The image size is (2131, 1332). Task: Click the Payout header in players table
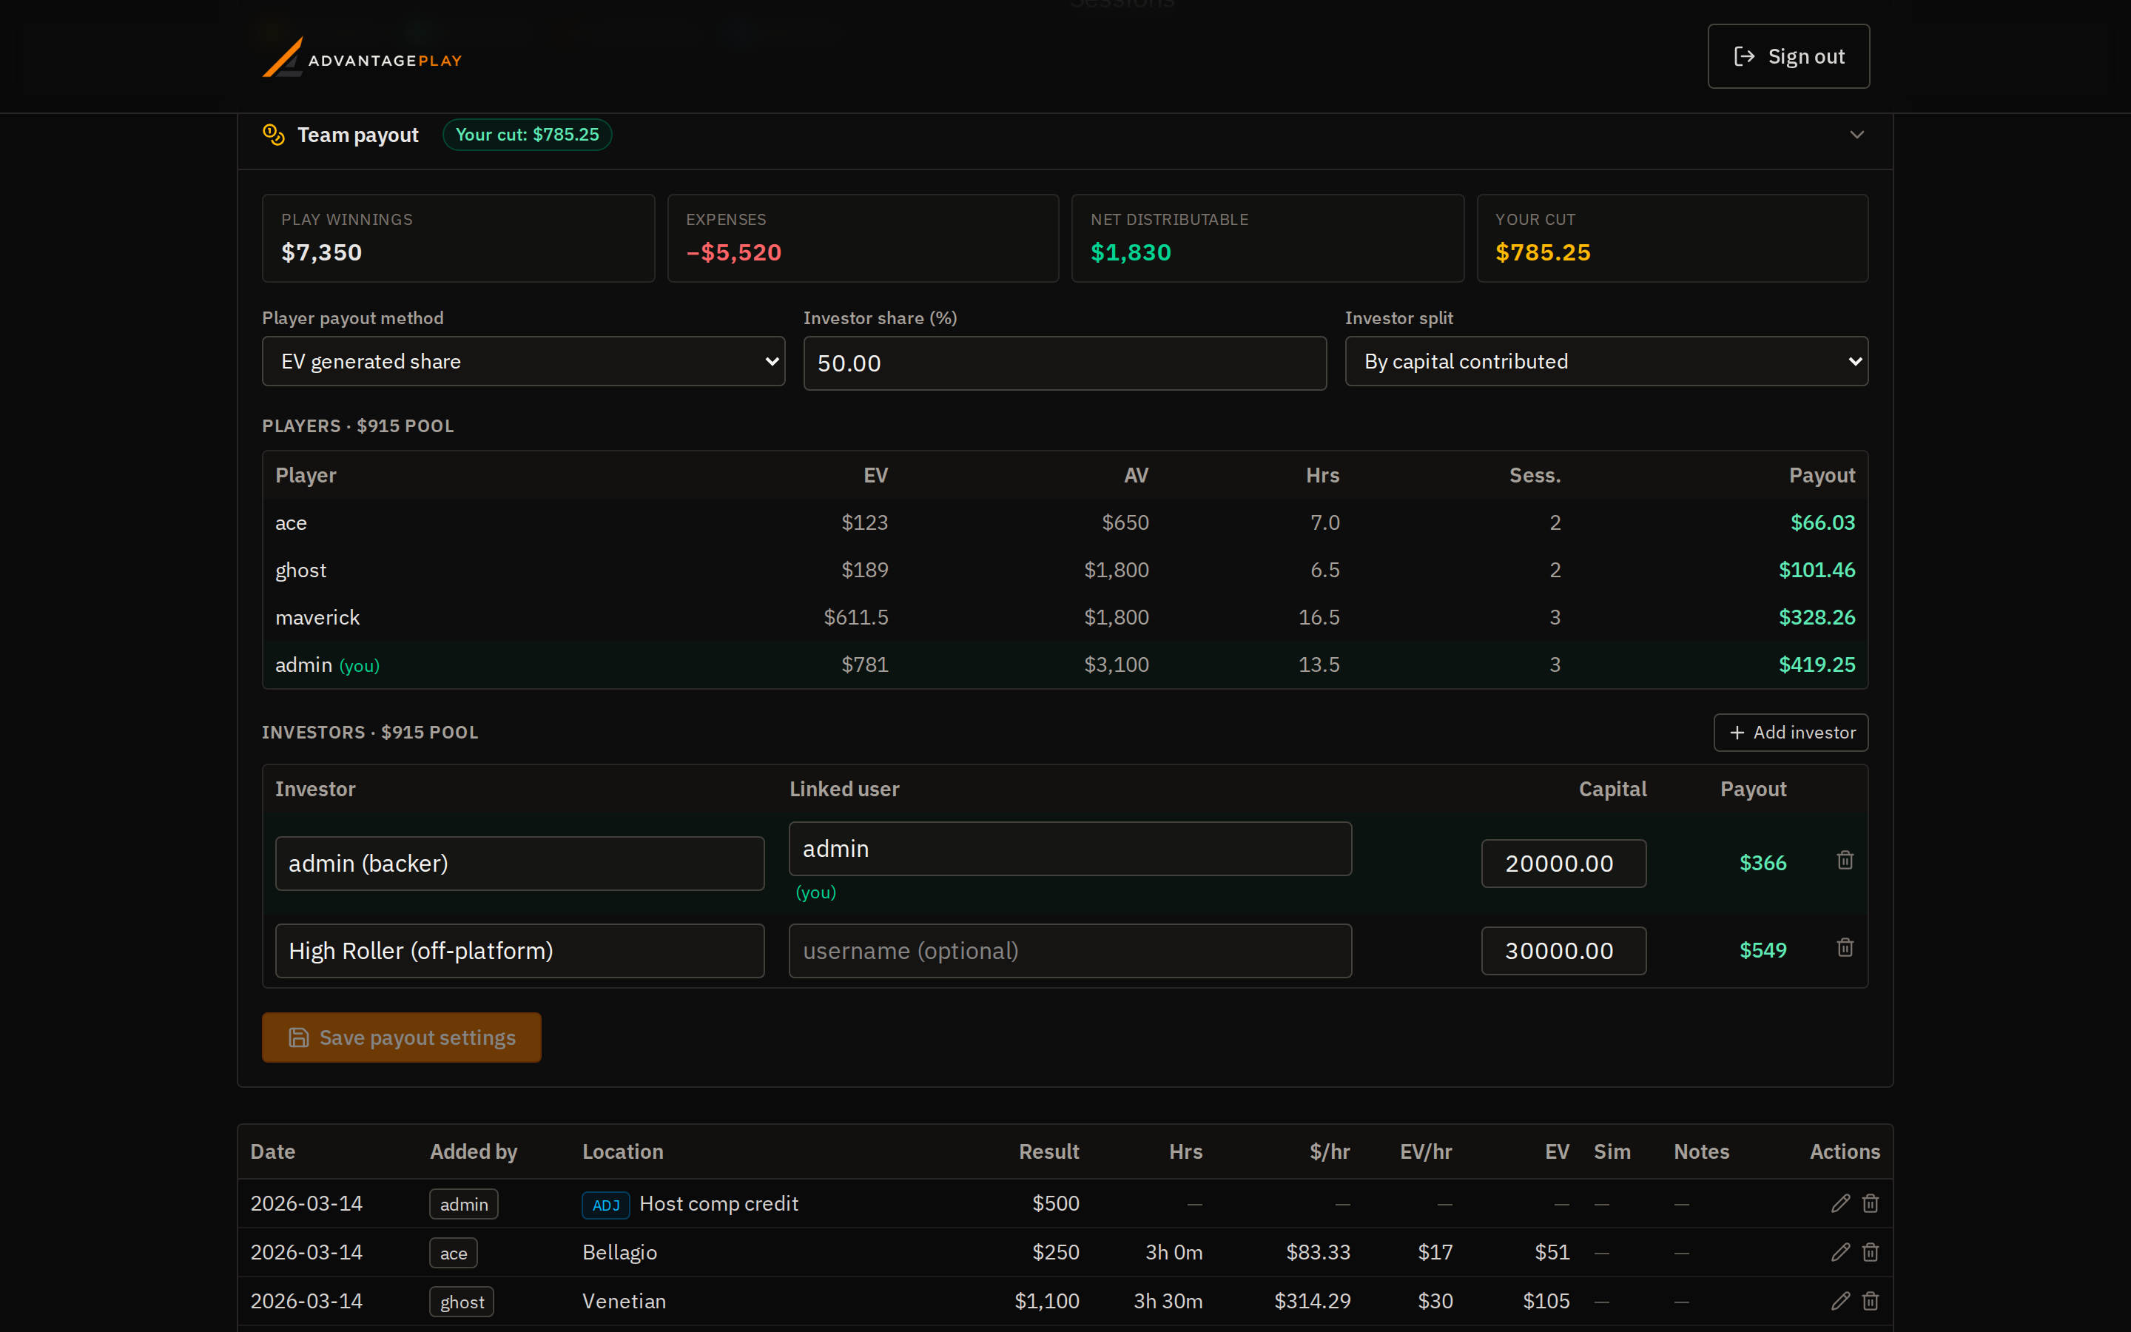(x=1822, y=476)
